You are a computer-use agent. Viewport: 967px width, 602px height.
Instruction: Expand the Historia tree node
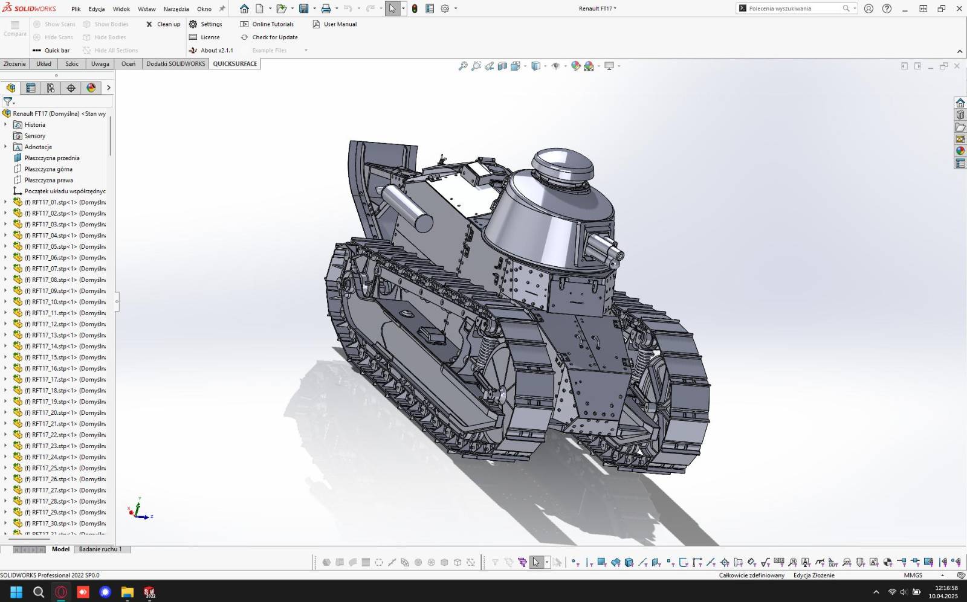pyautogui.click(x=5, y=124)
